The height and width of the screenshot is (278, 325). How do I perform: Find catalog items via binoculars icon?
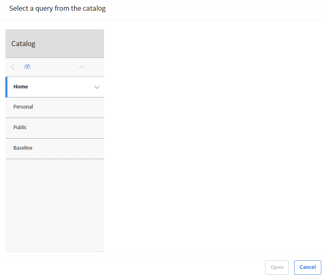pos(27,67)
